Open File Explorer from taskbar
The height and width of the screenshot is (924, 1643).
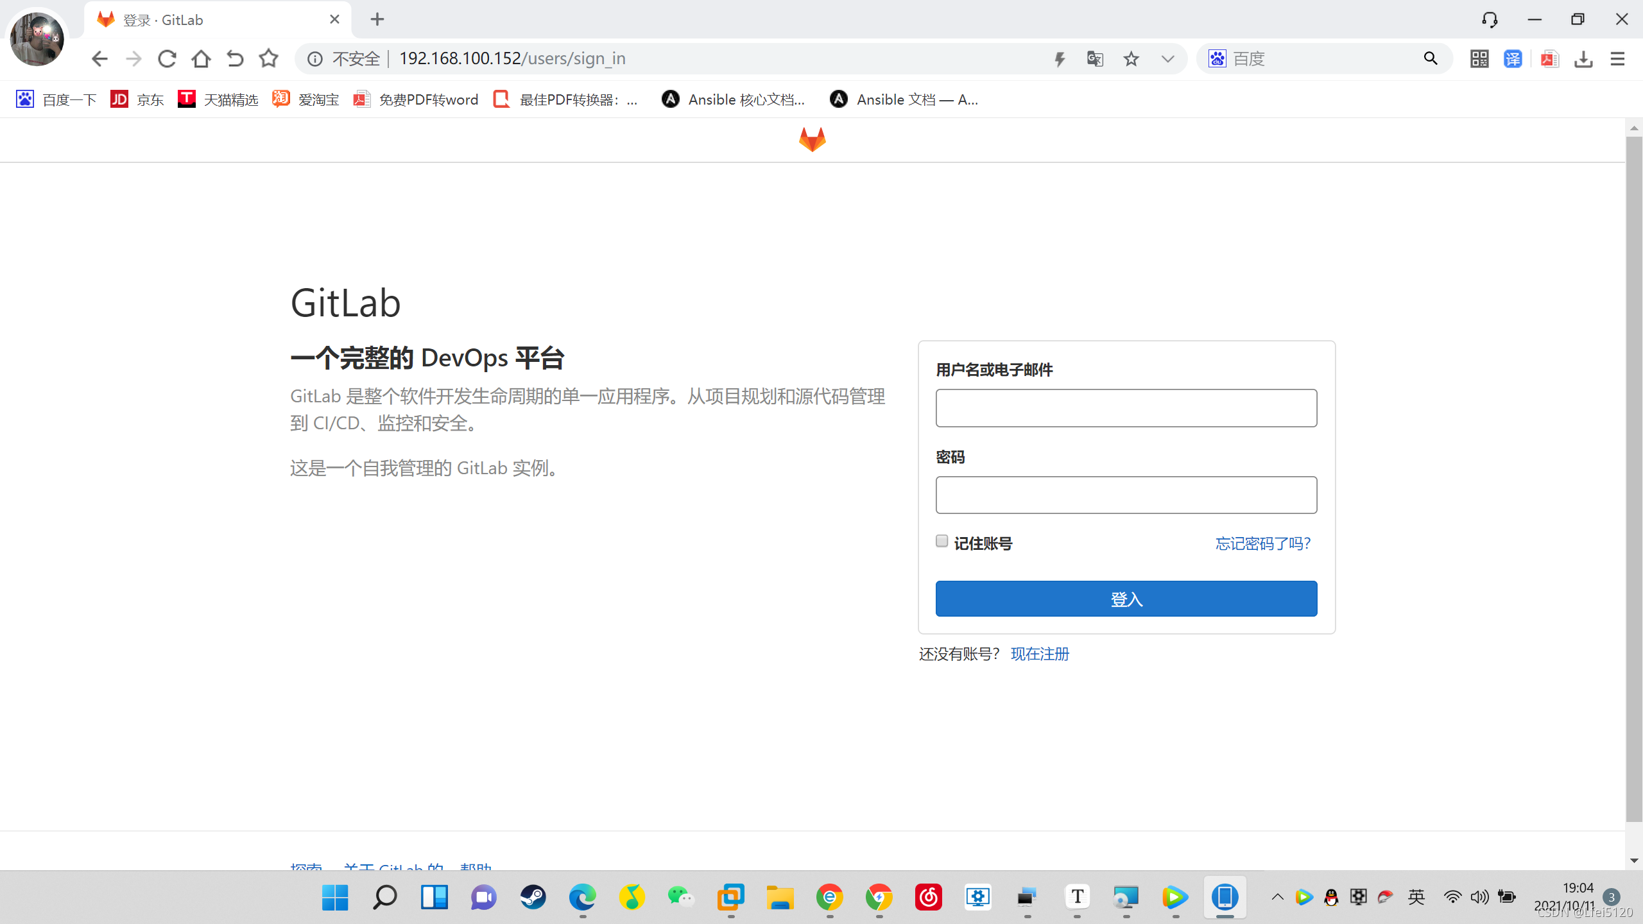point(780,897)
